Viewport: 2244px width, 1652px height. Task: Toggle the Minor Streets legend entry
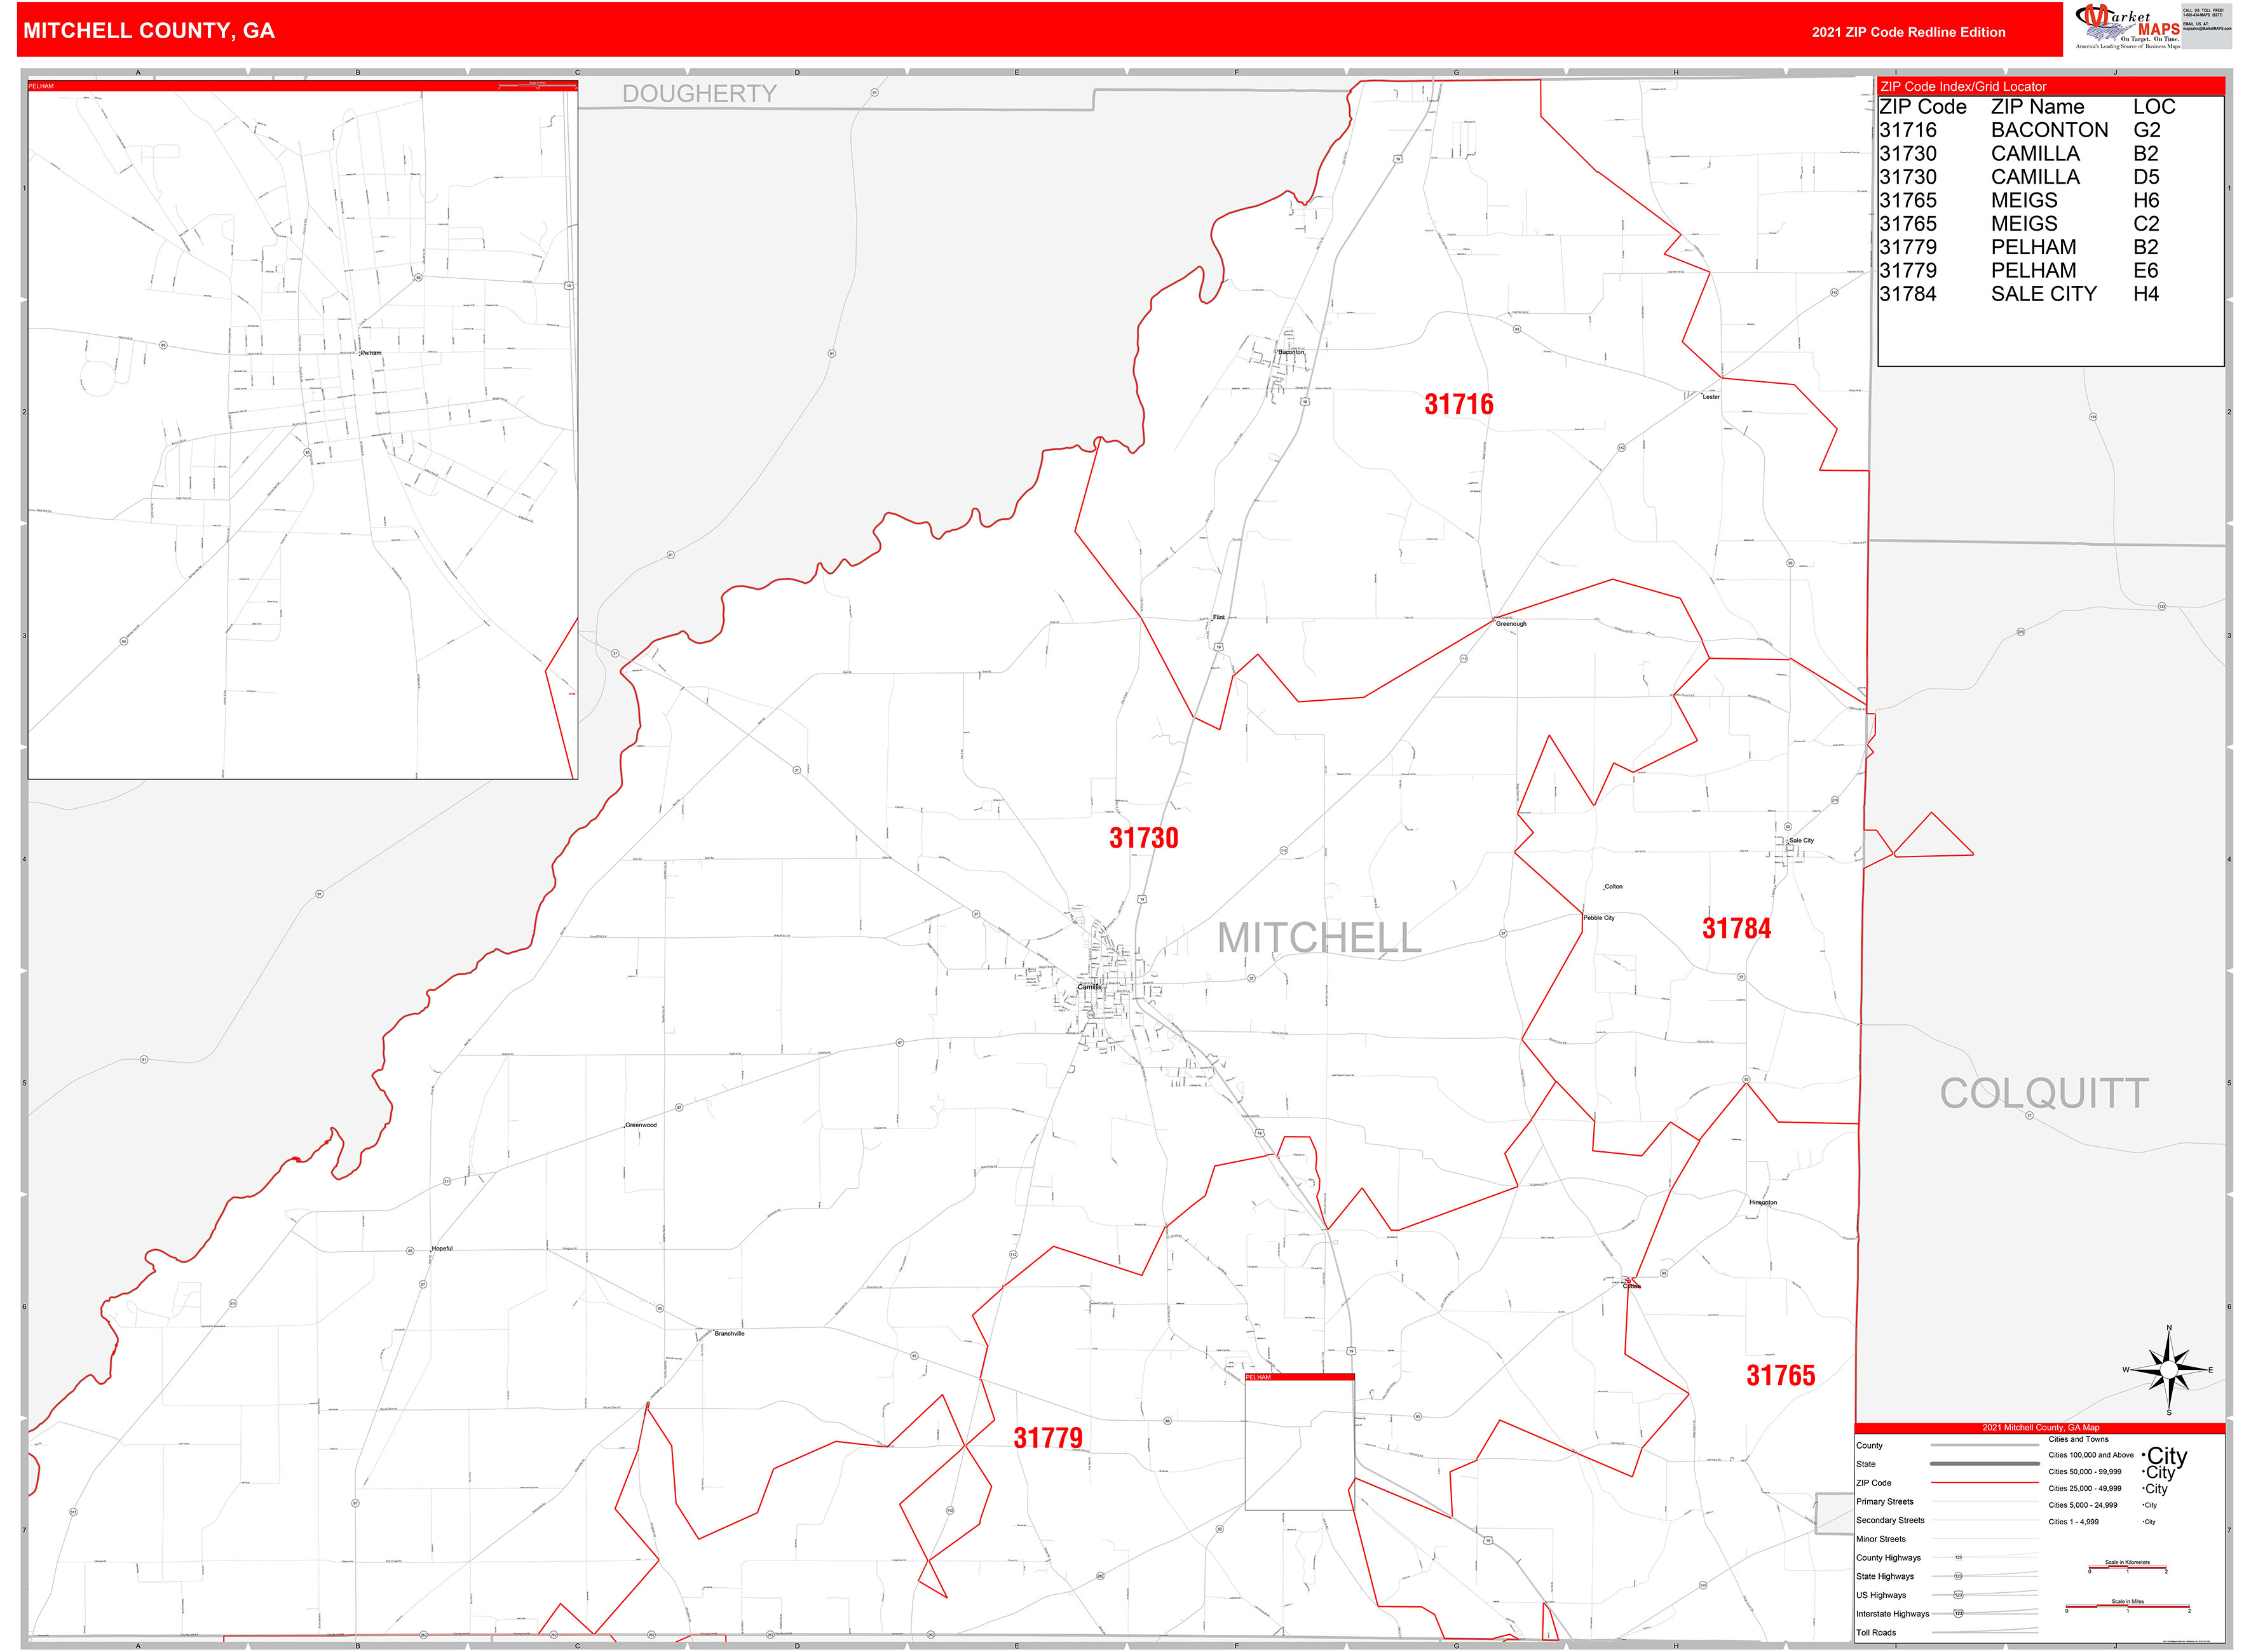(1882, 1540)
